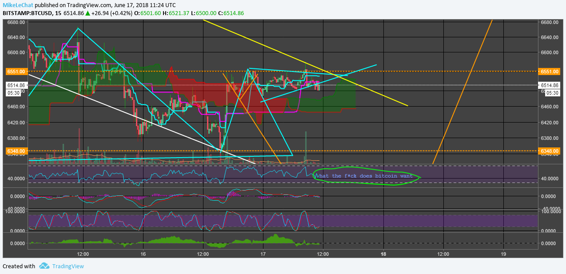Click the 'what the f*ck does bitcoin want' note
Image resolution: width=566 pixels, height=274 pixels.
[x=363, y=176]
